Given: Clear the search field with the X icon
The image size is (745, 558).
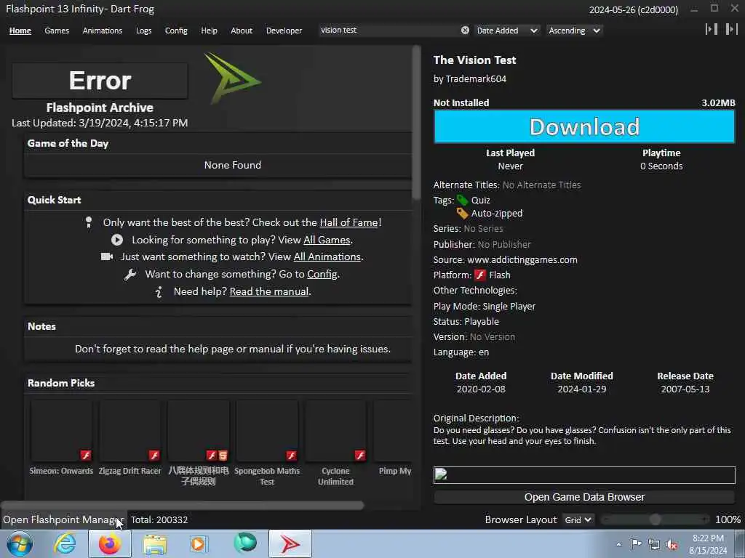Looking at the screenshot, I should (x=465, y=31).
